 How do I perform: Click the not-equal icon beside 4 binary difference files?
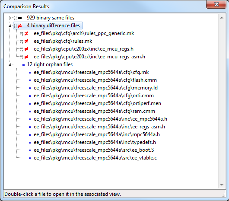point(20,26)
